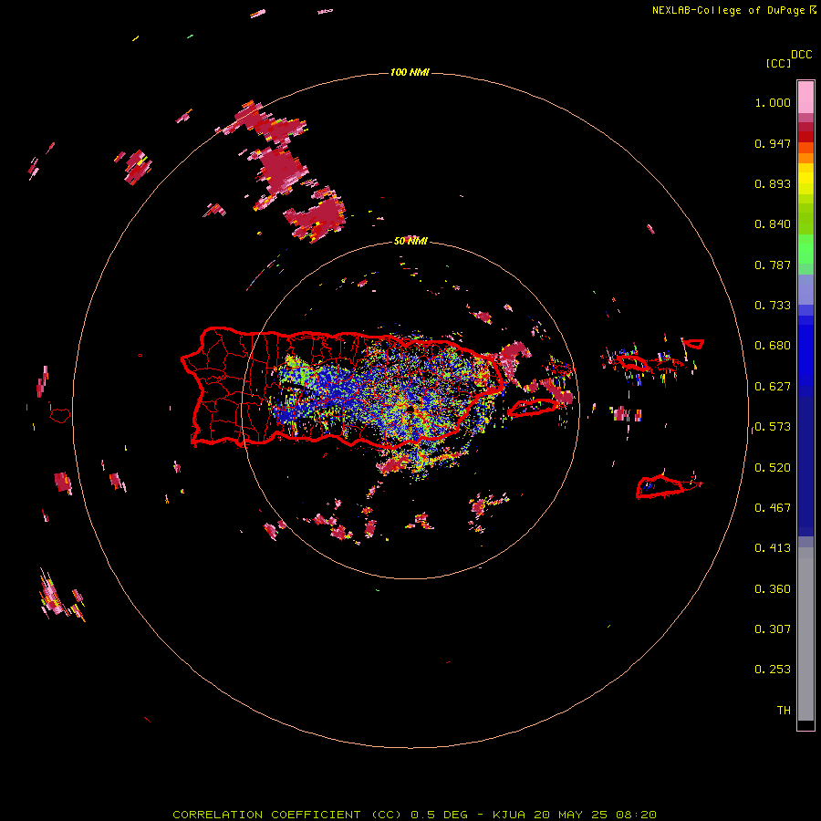Select the 0.467 scale value
The image size is (821, 821).
coord(773,508)
